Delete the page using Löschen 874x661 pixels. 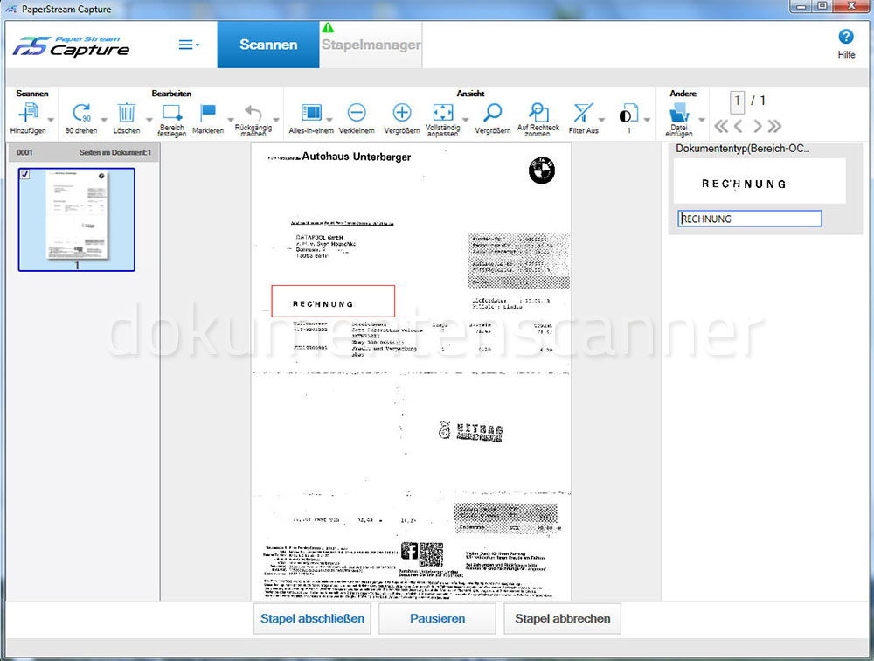click(x=127, y=114)
